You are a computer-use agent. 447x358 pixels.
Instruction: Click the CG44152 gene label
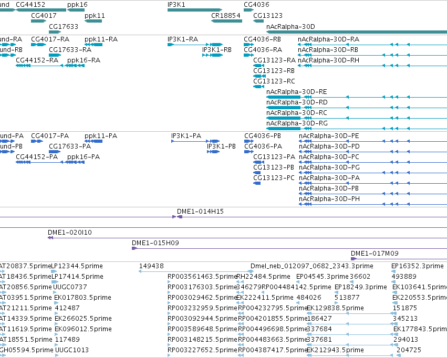pos(30,5)
